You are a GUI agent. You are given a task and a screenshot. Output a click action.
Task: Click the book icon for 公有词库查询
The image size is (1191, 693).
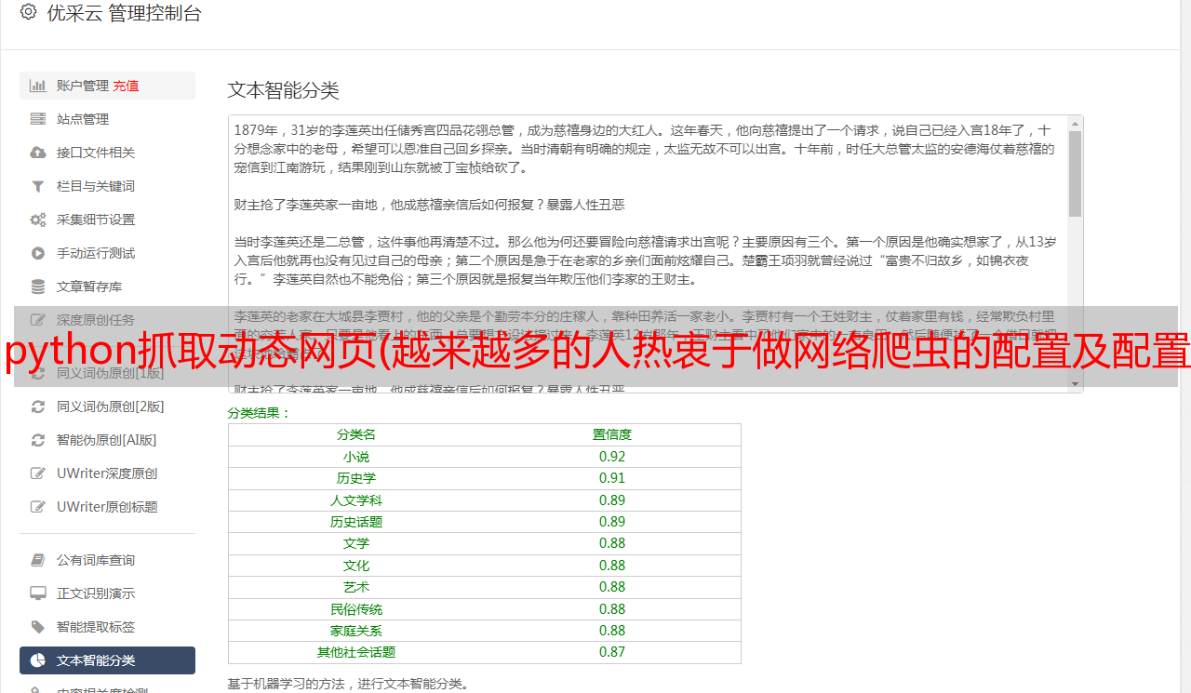[38, 560]
